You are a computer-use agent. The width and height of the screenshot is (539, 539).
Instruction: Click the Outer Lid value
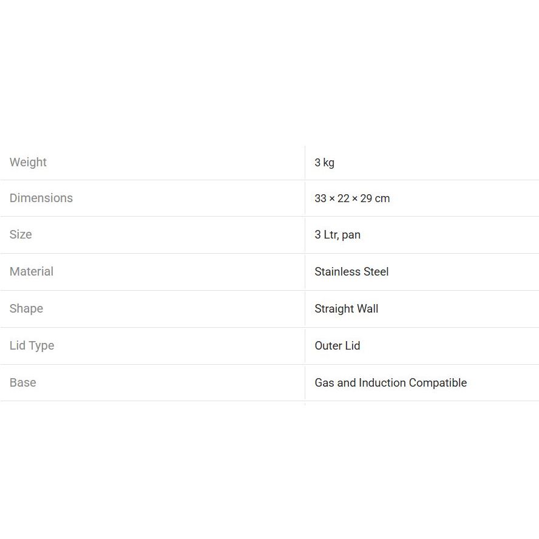tap(337, 346)
